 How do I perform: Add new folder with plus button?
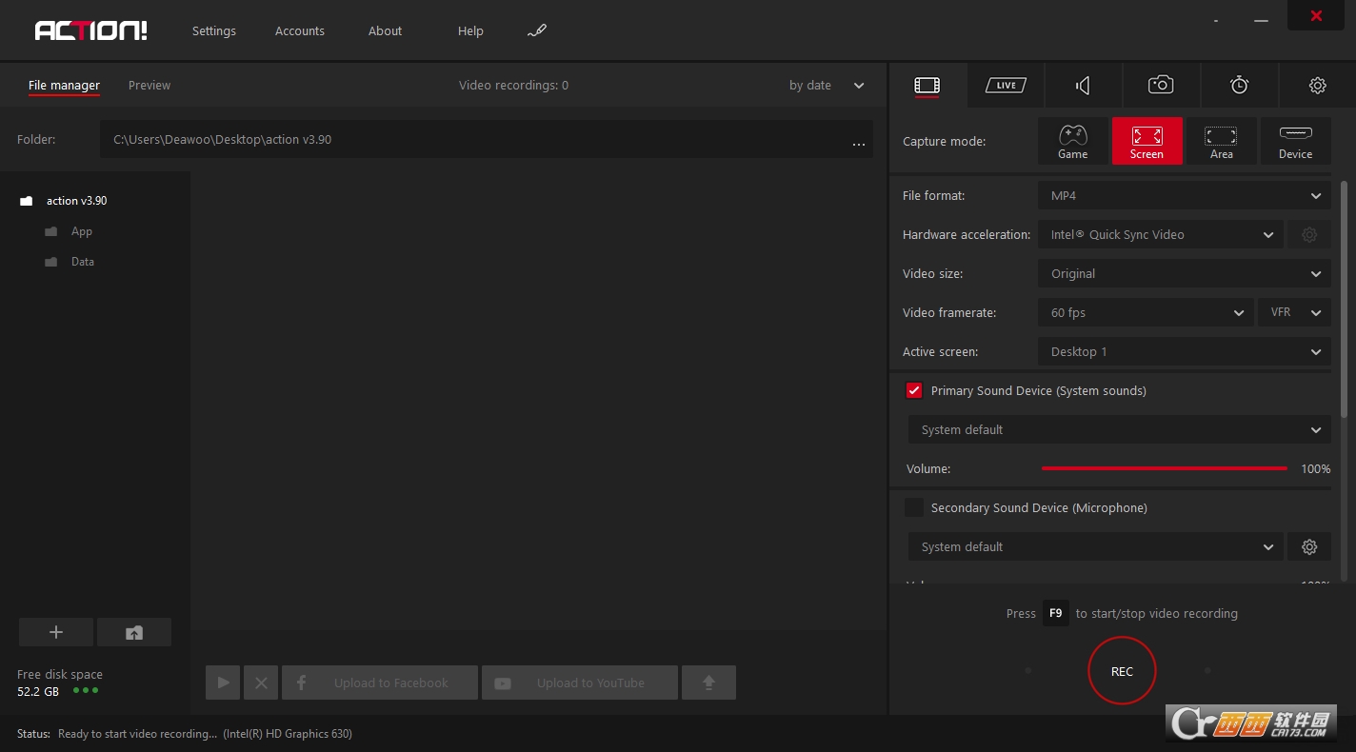[56, 632]
